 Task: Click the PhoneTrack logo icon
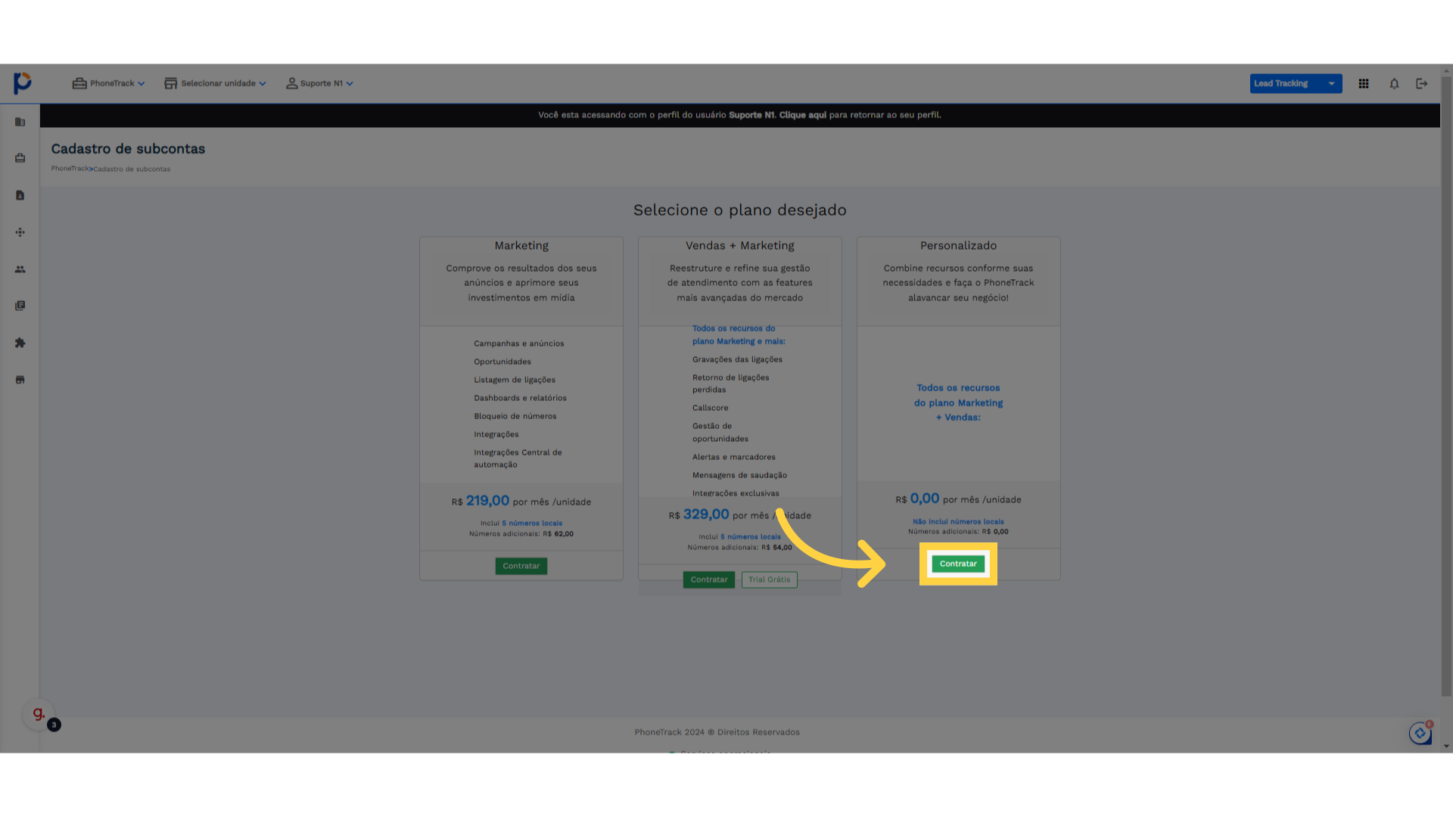[x=23, y=82]
